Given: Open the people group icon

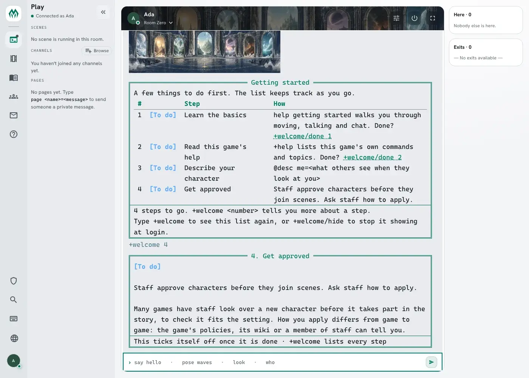Looking at the screenshot, I should pos(14,96).
